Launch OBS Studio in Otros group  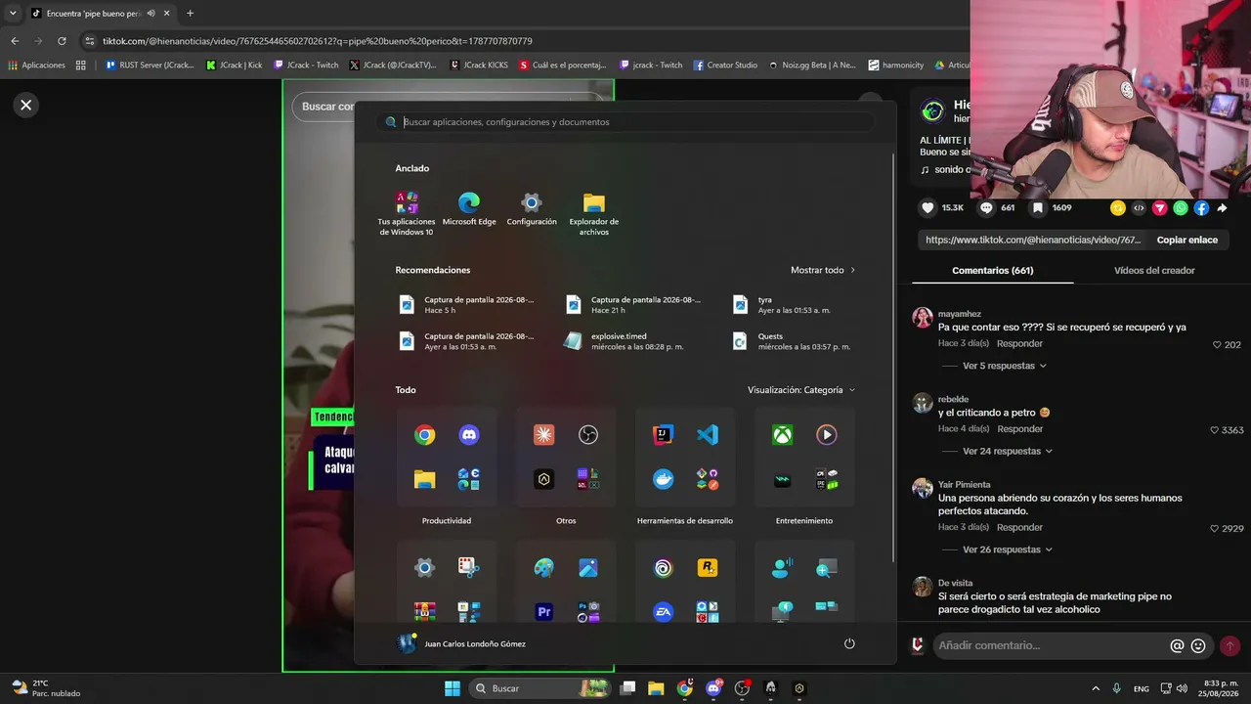coord(588,435)
